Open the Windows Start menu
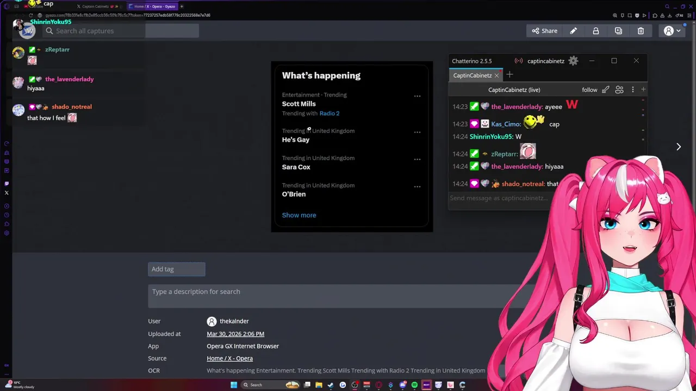Image resolution: width=696 pixels, height=391 pixels. [x=234, y=385]
